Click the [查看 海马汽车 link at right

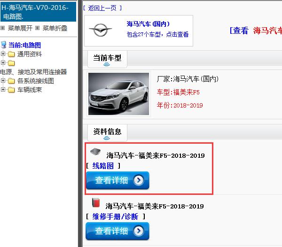(x=256, y=31)
